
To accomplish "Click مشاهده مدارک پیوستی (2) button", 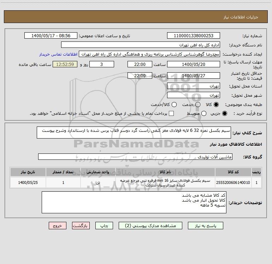I will click(x=150, y=225).
